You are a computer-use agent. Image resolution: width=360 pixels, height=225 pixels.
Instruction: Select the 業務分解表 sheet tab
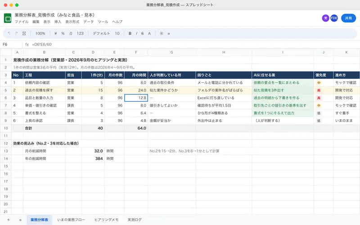click(39, 220)
